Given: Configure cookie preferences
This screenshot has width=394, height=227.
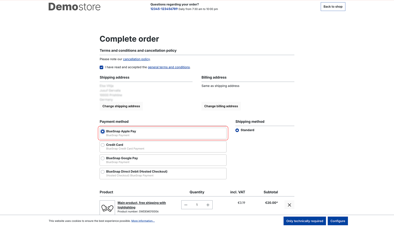Looking at the screenshot, I should click(338, 221).
